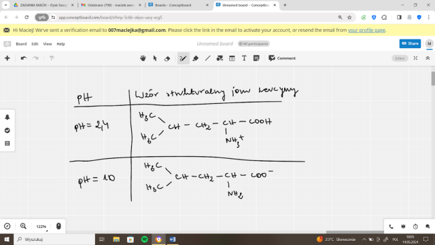Select the Line tool
This screenshot has height=245, width=435.
coord(208,58)
